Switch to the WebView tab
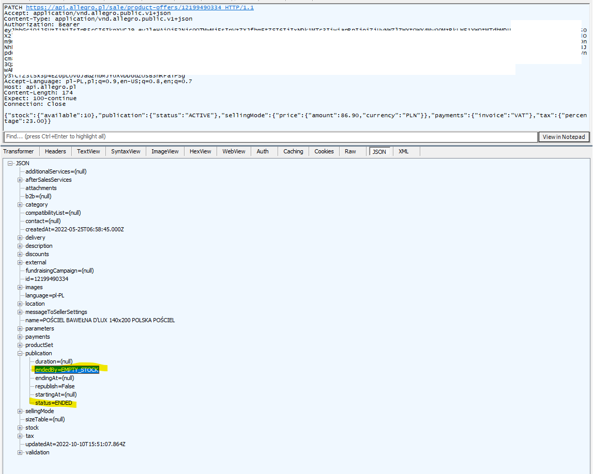 (234, 151)
